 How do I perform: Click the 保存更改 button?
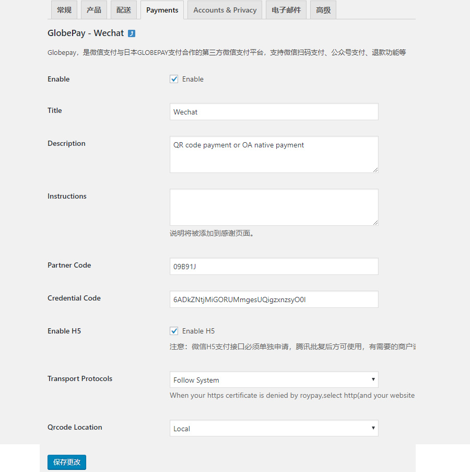pos(67,462)
